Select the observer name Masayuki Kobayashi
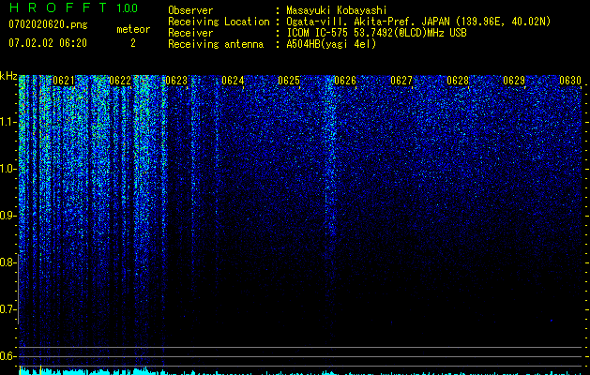Viewport: 590px width, 375px height. tap(337, 10)
